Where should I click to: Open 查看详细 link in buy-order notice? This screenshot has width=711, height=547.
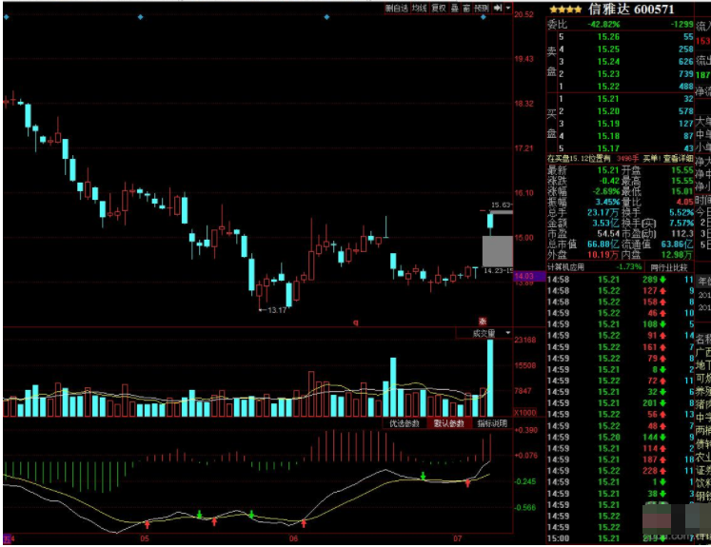tap(679, 158)
